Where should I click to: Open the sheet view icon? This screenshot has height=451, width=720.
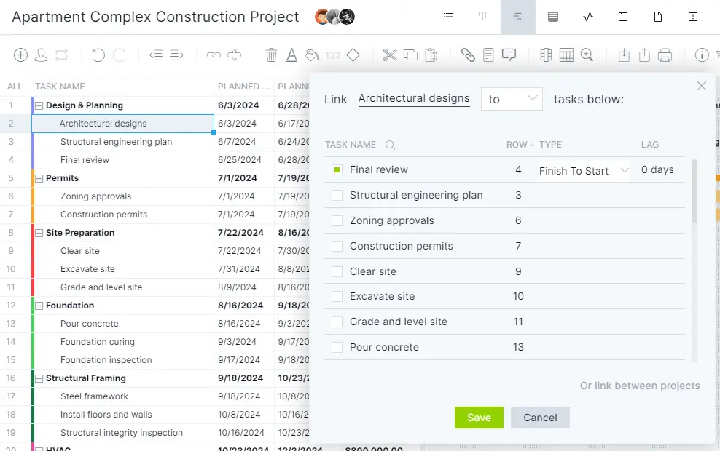(x=553, y=17)
